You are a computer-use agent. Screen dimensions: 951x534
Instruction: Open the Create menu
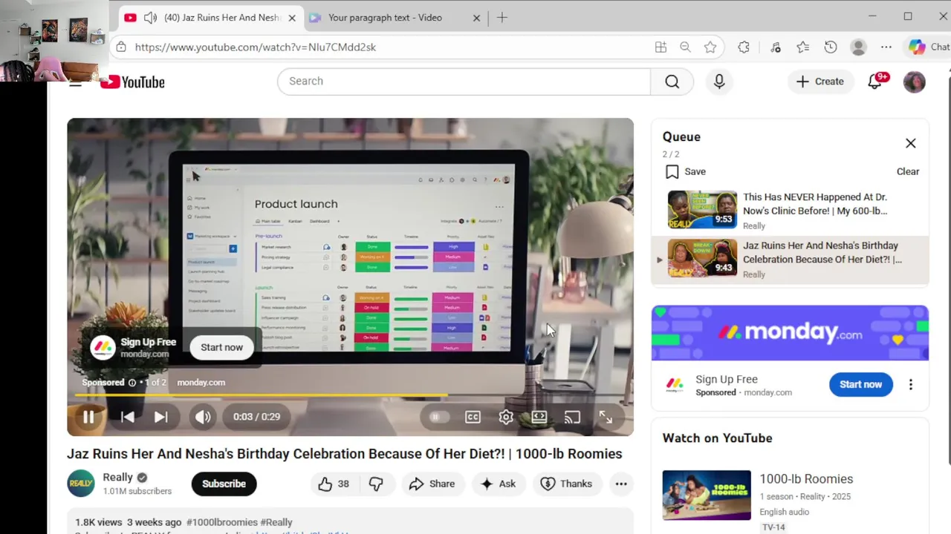[x=820, y=82]
